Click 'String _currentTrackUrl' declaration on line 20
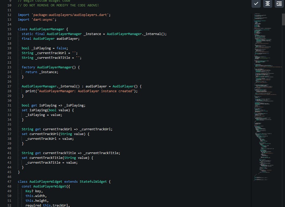Image resolution: width=285 pixels, height=207 pixels. tap(50, 53)
